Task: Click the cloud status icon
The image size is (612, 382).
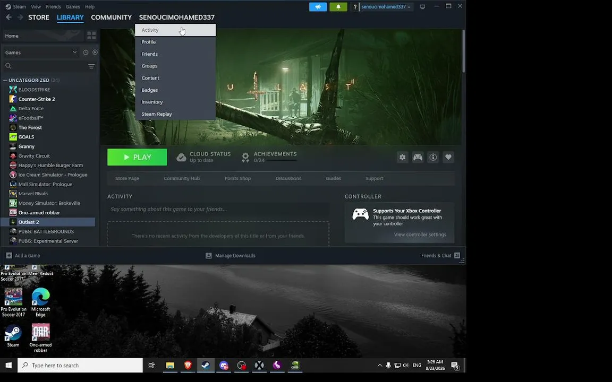Action: [181, 157]
